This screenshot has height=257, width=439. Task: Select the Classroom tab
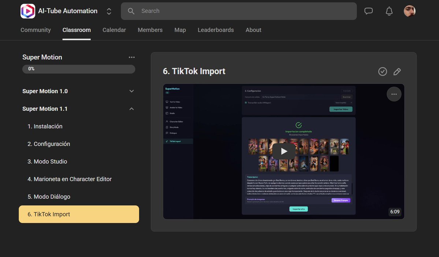click(77, 30)
